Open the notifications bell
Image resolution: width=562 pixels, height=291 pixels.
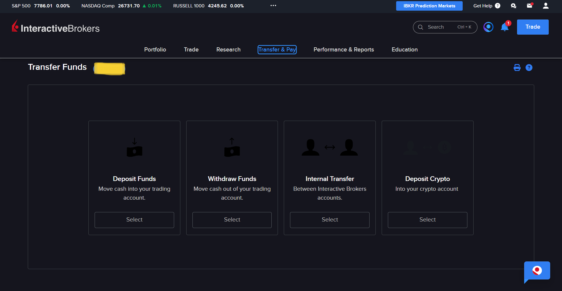pyautogui.click(x=505, y=27)
